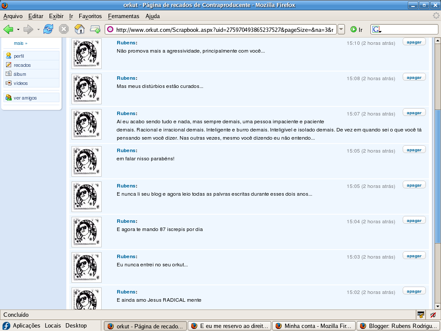Open the Desktop panel menu
Screen dimensions: 441x331
[76, 326]
